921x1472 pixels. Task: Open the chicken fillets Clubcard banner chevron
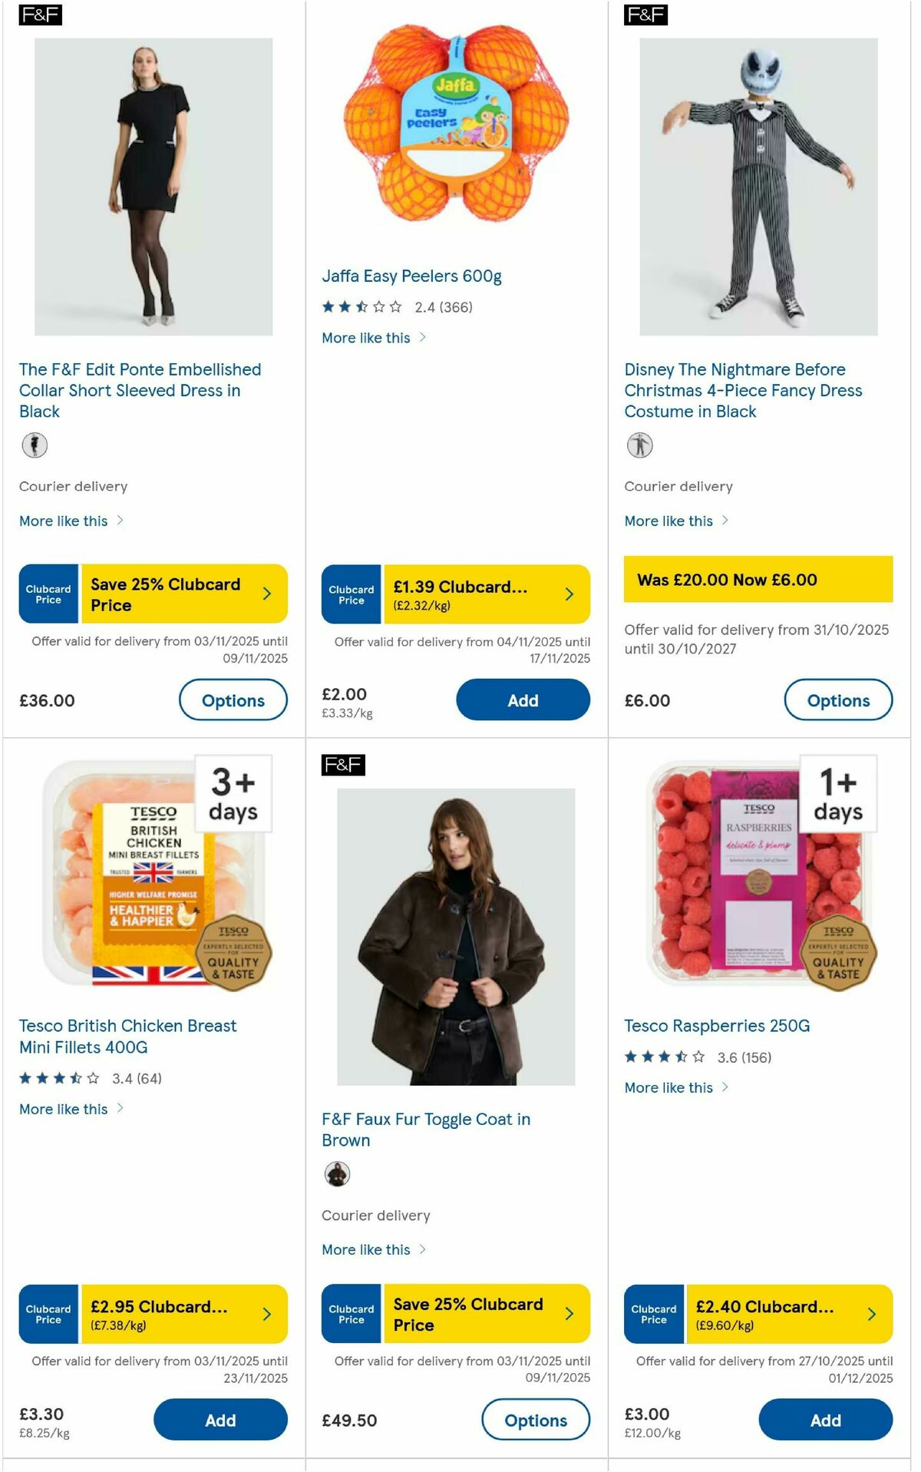pos(268,1314)
